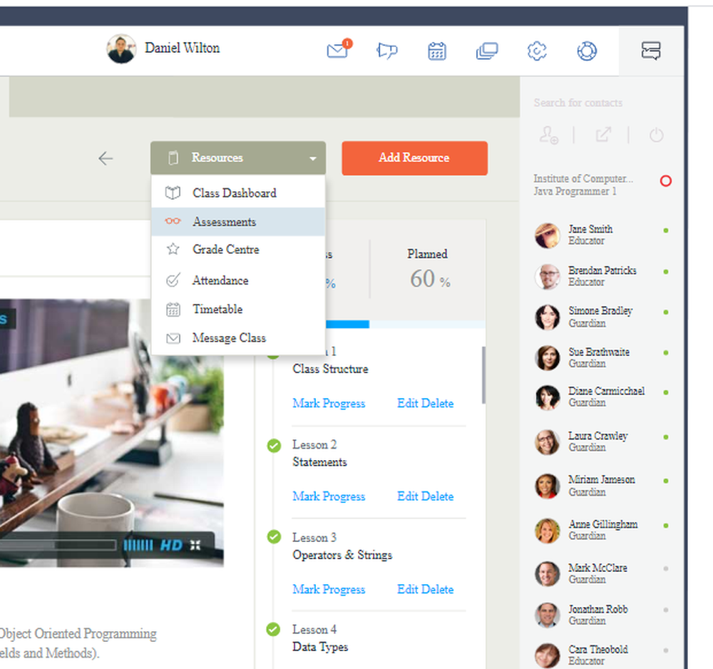Open chat with Anne Gillingham
The image size is (713, 669).
click(601, 531)
